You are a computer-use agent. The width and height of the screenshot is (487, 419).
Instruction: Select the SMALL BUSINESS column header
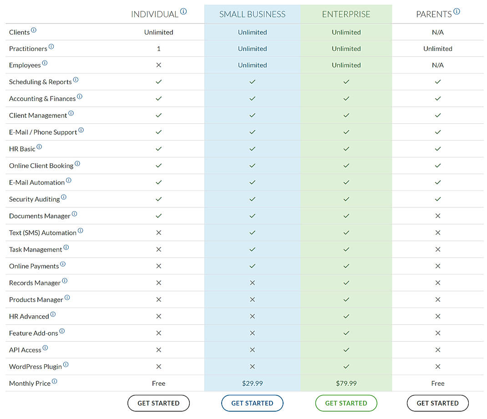252,14
